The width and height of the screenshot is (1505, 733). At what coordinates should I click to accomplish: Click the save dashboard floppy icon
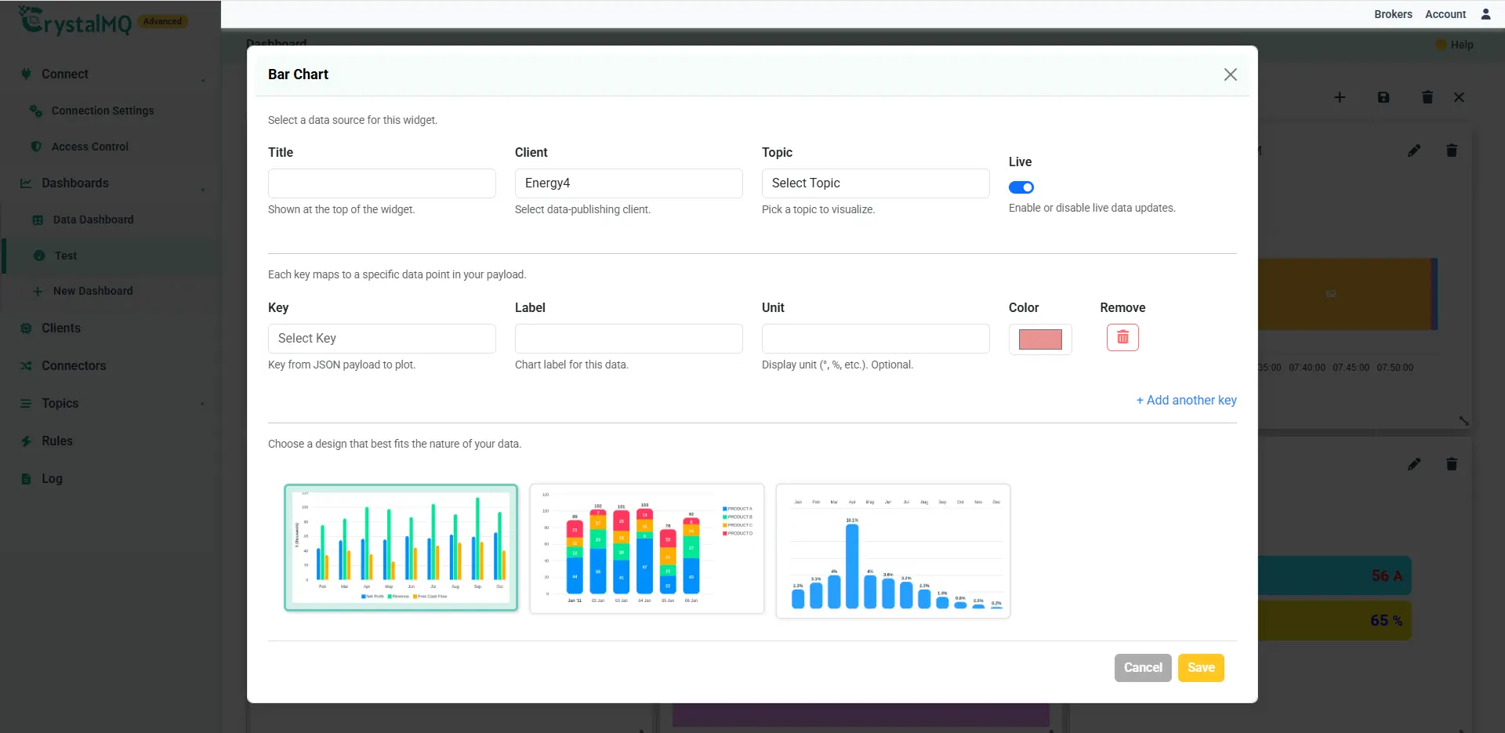[x=1384, y=97]
